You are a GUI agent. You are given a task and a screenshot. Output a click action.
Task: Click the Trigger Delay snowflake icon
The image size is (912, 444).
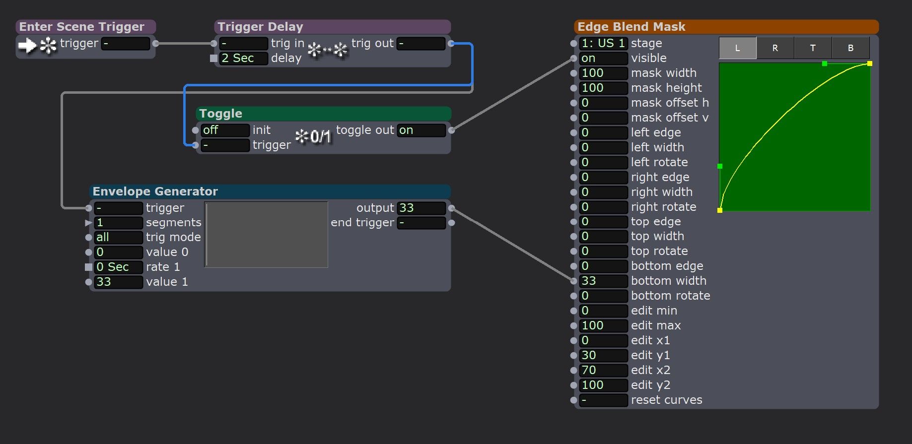click(327, 50)
